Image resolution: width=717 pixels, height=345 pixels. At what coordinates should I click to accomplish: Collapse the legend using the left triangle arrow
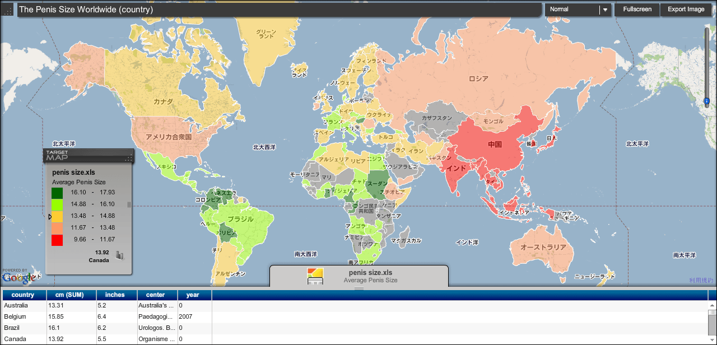point(49,216)
